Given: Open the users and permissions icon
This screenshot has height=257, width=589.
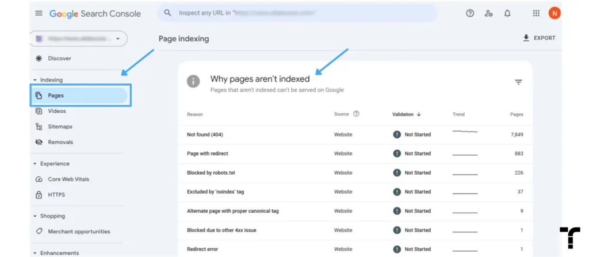Looking at the screenshot, I should (488, 13).
